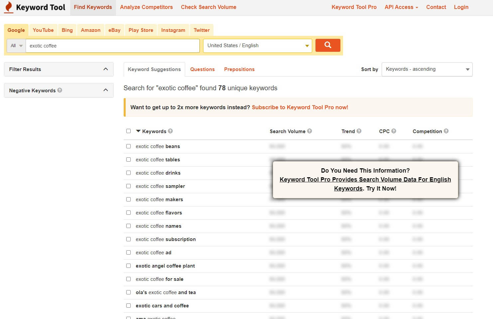Check the 'exotic angel coffee plant' row
Screen dimensions: 493x319
click(128, 266)
